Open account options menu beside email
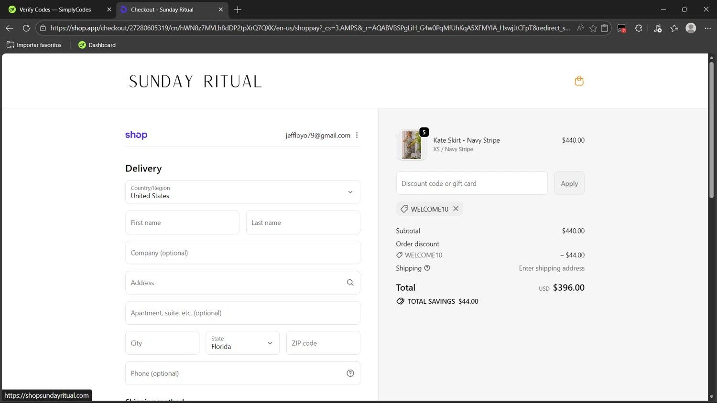This screenshot has width=717, height=403. [x=357, y=135]
